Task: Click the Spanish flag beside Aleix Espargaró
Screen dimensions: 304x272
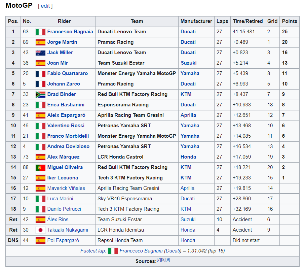Action: click(x=40, y=115)
